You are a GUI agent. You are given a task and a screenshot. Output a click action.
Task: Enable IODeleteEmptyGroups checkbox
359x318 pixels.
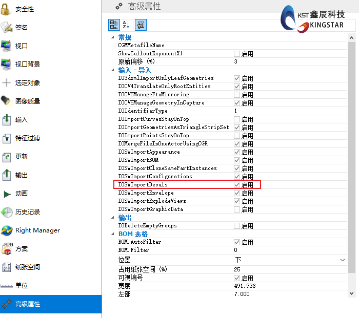(x=237, y=226)
